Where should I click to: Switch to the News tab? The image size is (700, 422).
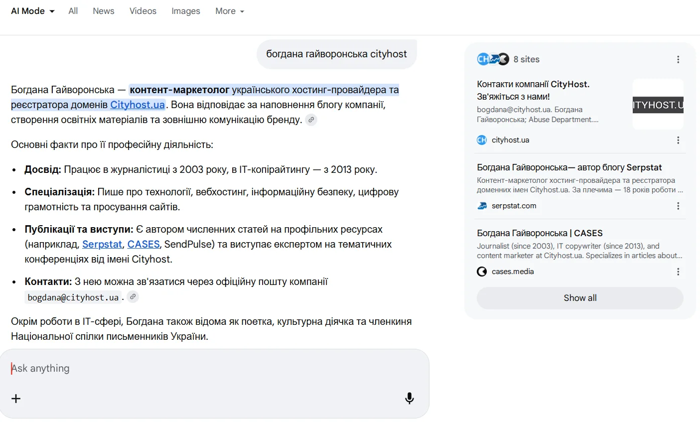point(104,11)
